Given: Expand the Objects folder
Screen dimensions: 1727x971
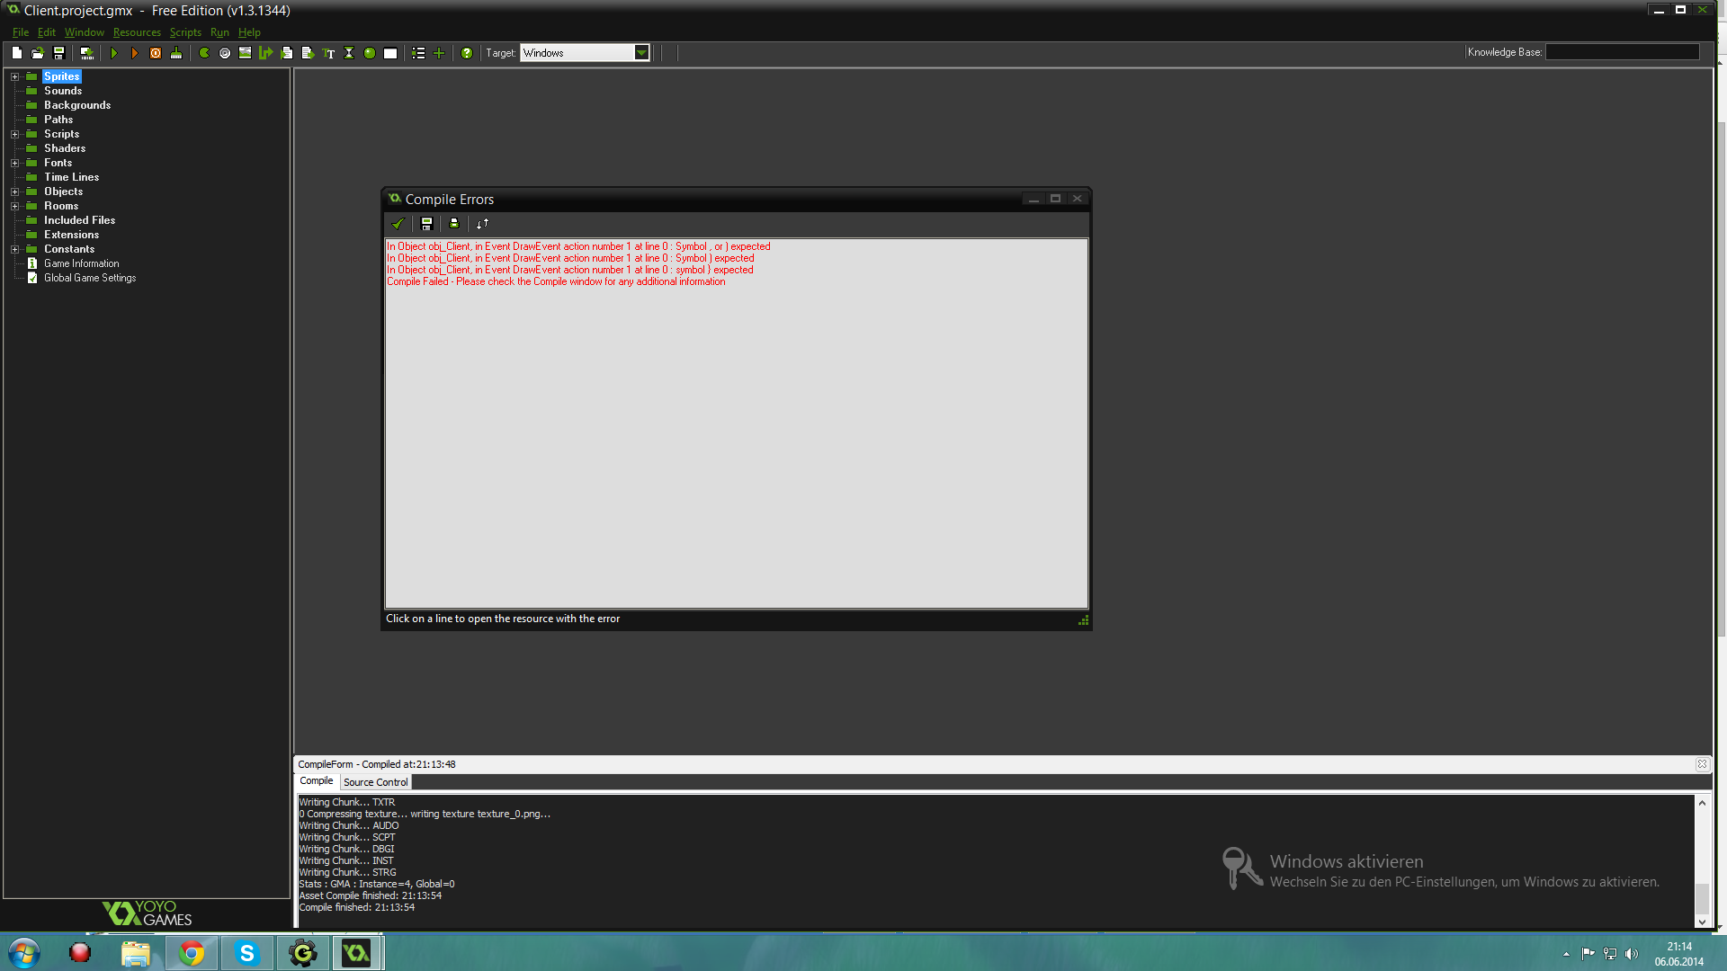Looking at the screenshot, I should click(14, 192).
